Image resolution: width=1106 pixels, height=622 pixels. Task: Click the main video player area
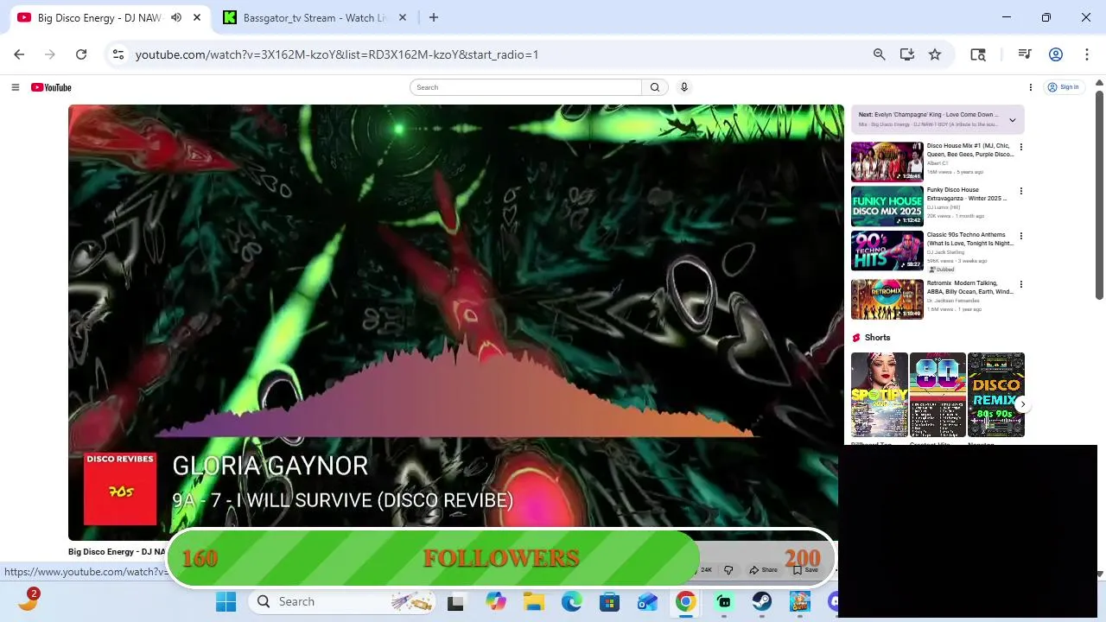tap(456, 322)
